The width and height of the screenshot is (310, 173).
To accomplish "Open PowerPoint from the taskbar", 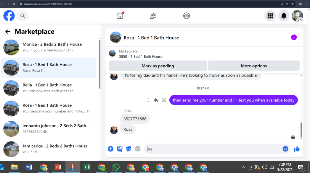I will (x=58, y=167).
